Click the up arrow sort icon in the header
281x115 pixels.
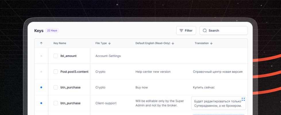point(41,43)
